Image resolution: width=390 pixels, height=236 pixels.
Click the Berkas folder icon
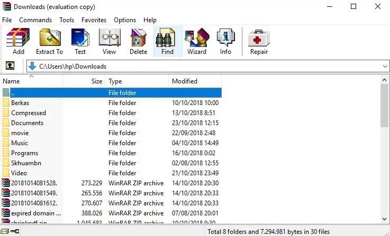(x=6, y=103)
